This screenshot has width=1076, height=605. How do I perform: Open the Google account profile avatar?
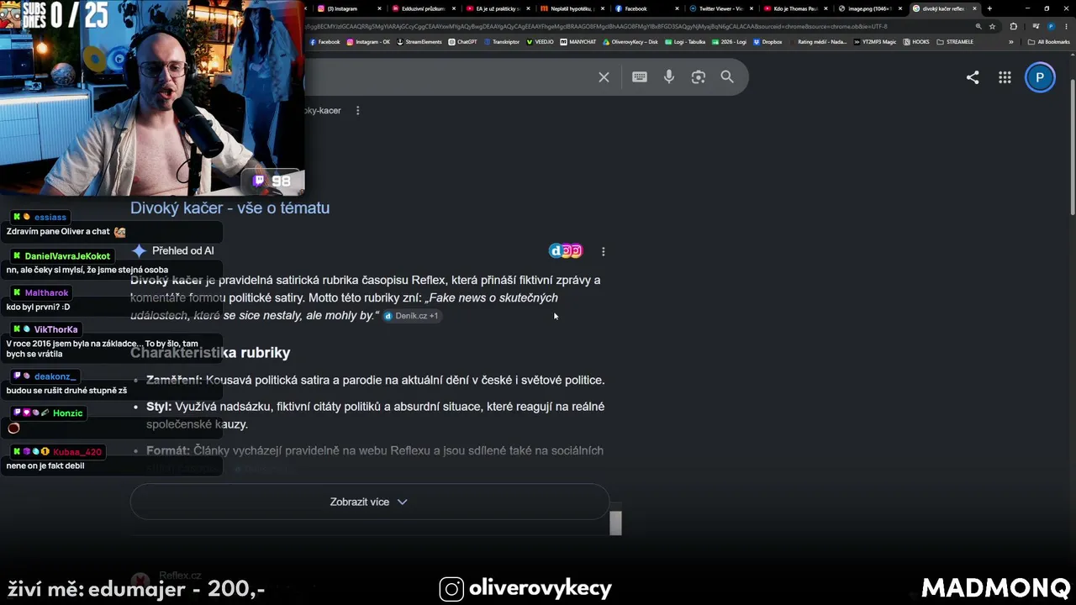click(1040, 77)
